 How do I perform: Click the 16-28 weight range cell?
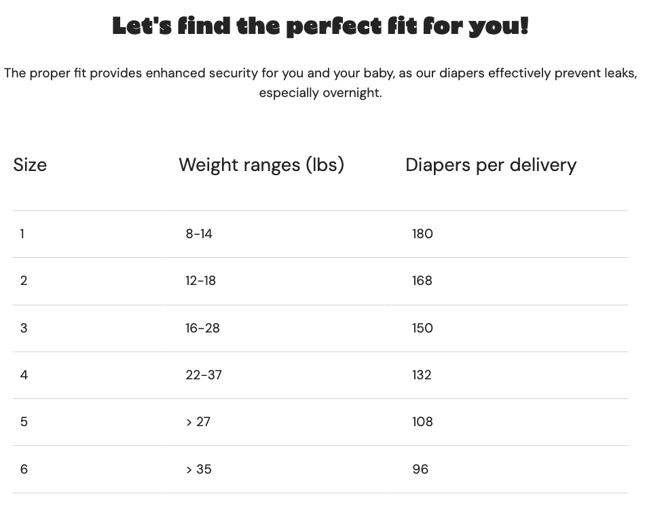(x=202, y=328)
